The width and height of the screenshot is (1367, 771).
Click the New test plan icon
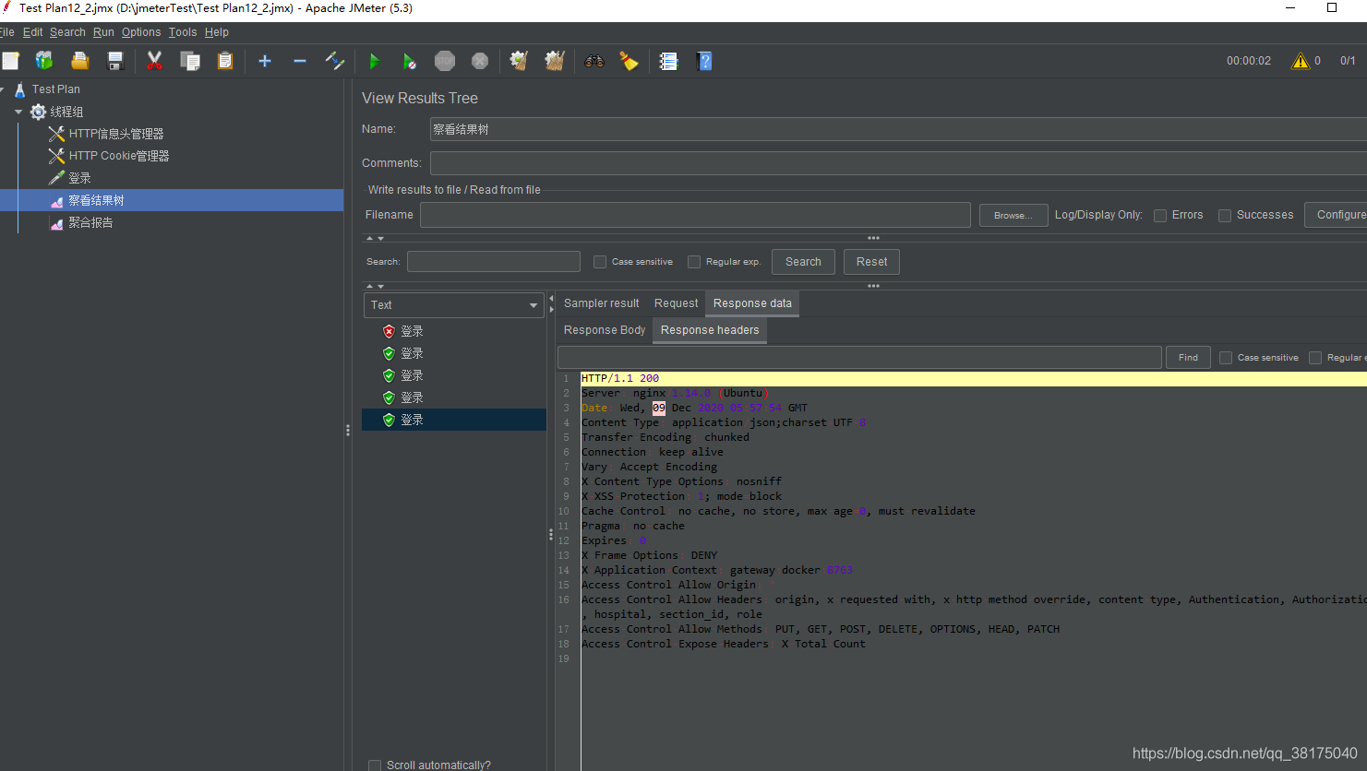click(x=10, y=61)
